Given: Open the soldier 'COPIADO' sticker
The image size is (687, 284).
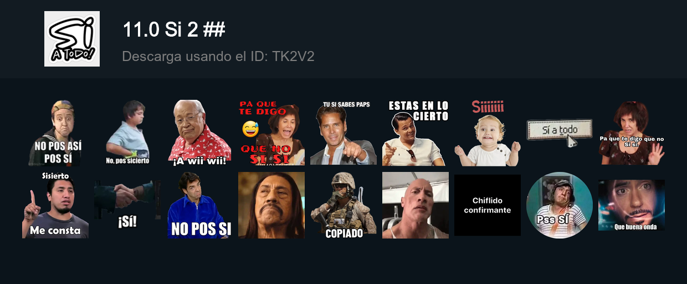Looking at the screenshot, I should point(343,205).
